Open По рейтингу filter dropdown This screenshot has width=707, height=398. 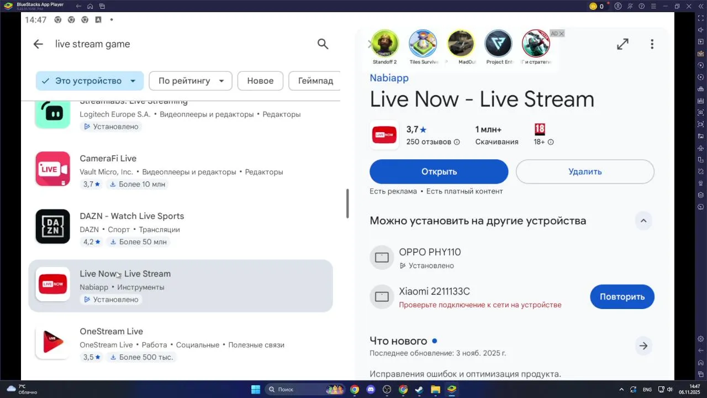point(191,81)
